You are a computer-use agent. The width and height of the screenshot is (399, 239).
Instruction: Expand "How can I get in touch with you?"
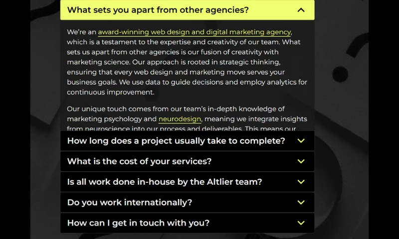138,223
